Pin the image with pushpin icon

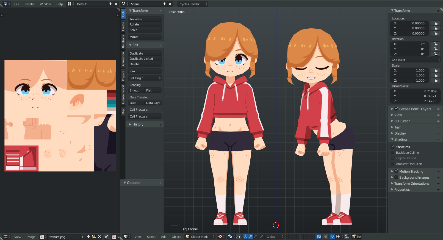point(107,237)
